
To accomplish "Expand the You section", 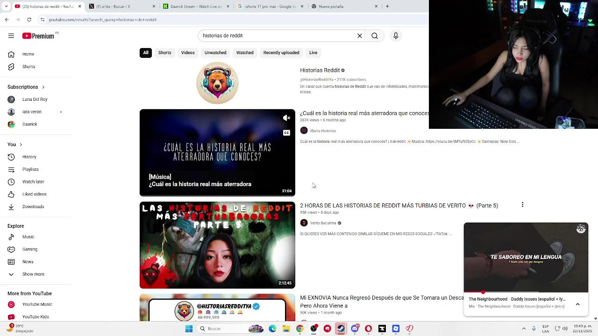I will (15, 145).
